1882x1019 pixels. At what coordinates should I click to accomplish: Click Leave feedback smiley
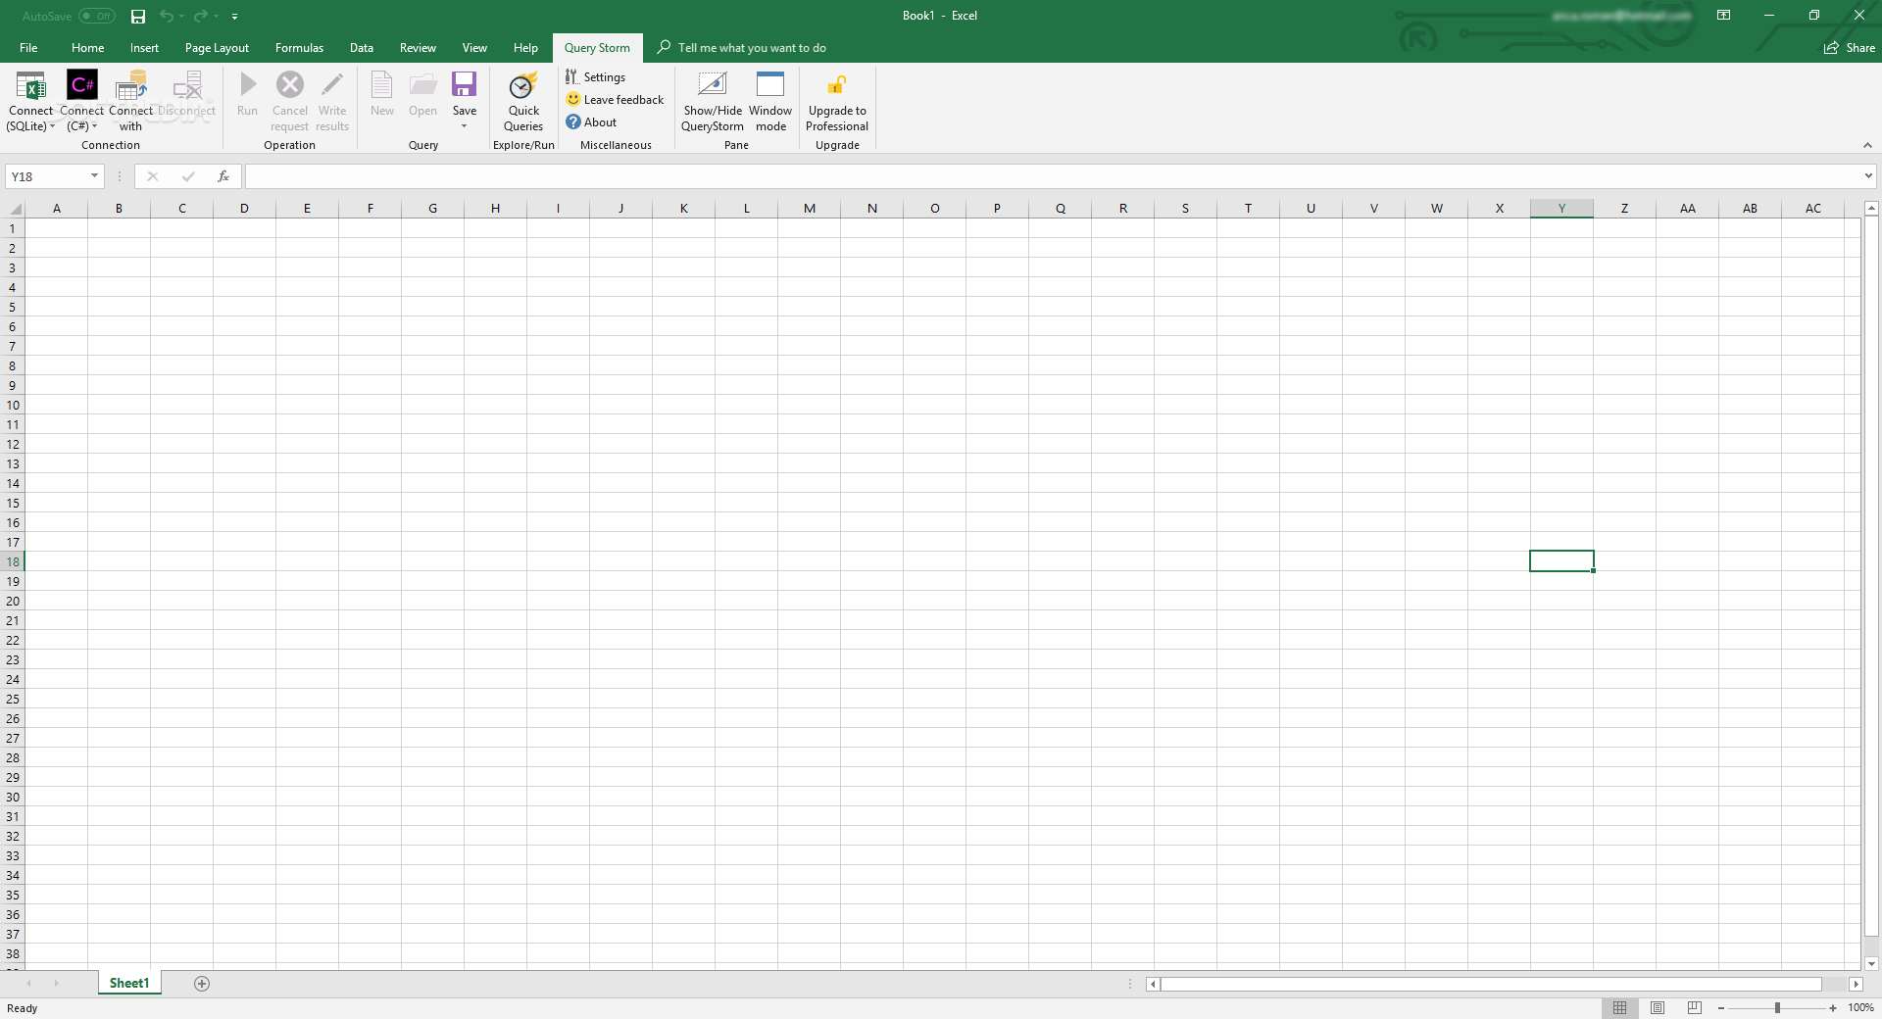pyautogui.click(x=573, y=100)
